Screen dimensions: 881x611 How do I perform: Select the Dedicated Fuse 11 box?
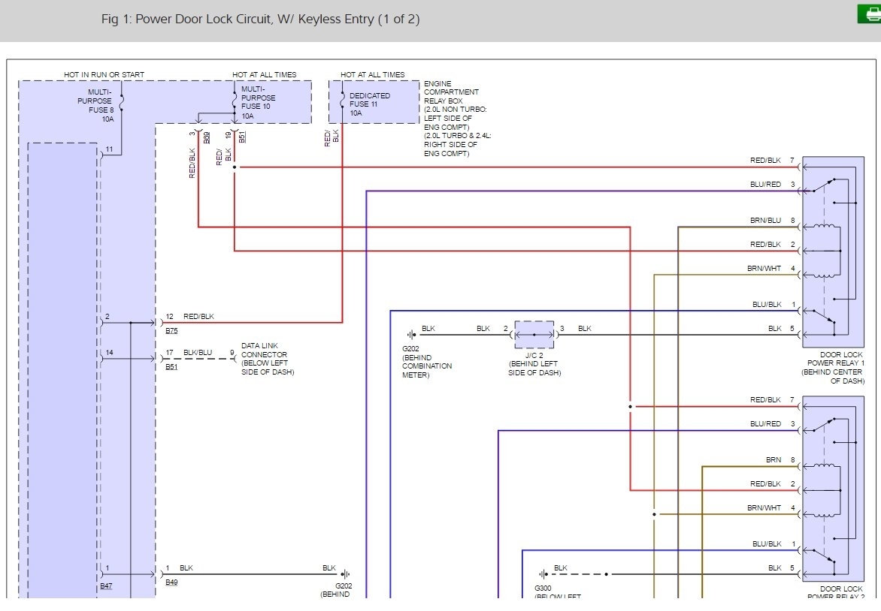(x=374, y=102)
